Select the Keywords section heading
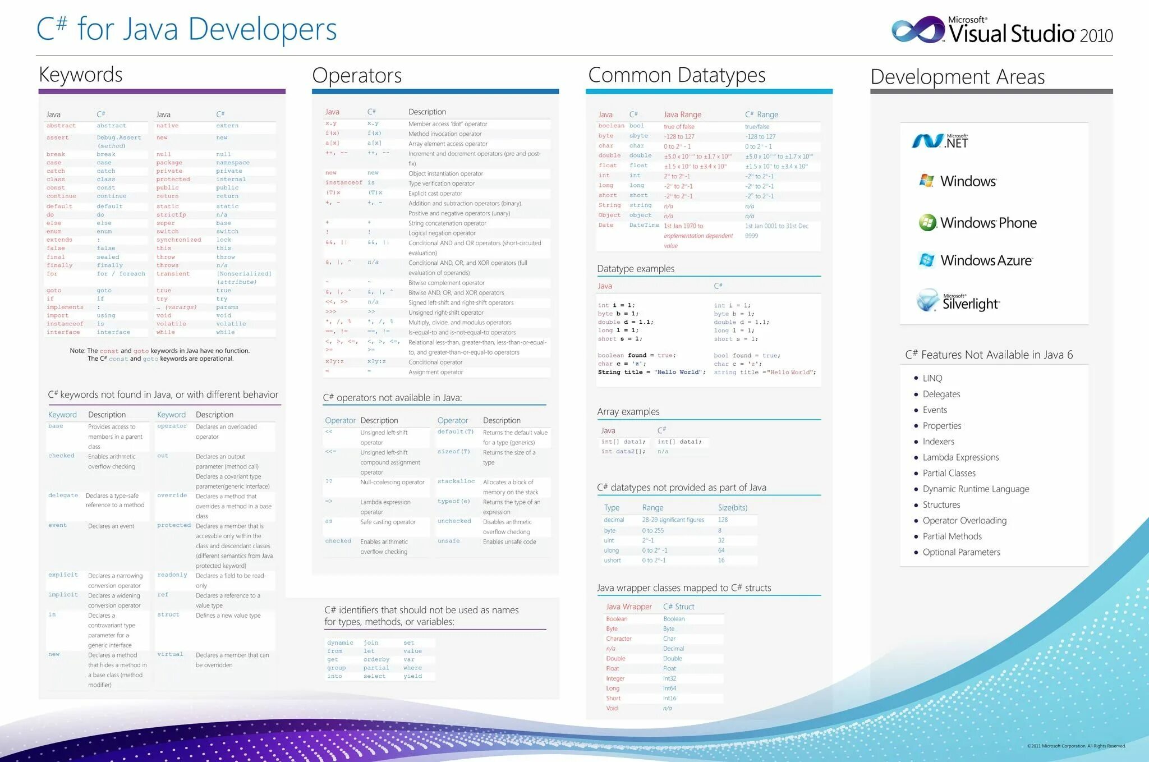 [81, 75]
